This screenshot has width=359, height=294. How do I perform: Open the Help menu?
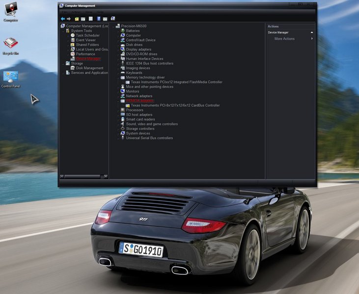(100, 12)
